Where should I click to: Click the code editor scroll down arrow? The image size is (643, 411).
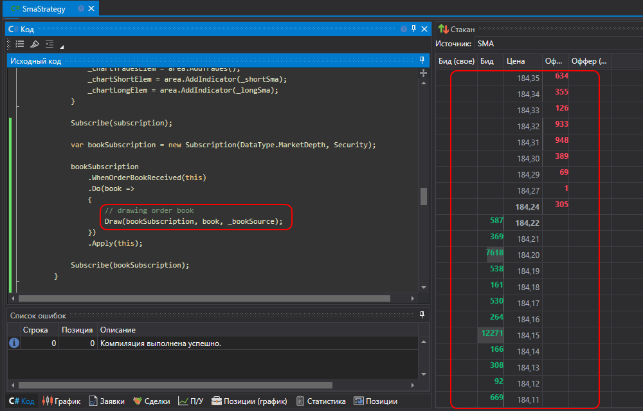[x=424, y=287]
